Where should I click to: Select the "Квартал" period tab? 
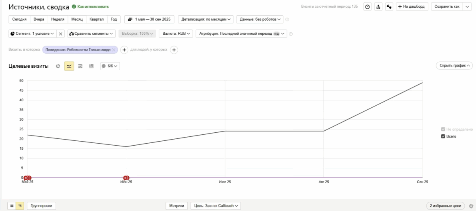click(96, 19)
